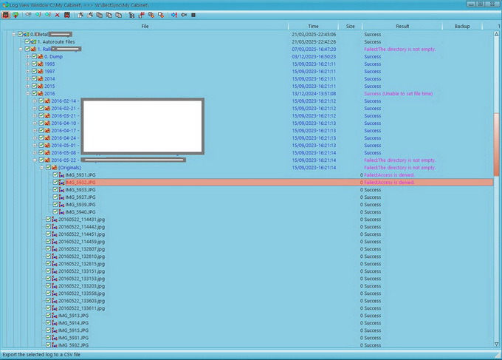This screenshot has height=360, width=502.
Task: Click the gray sync arrows toolbar icon
Action: pyautogui.click(x=29, y=15)
